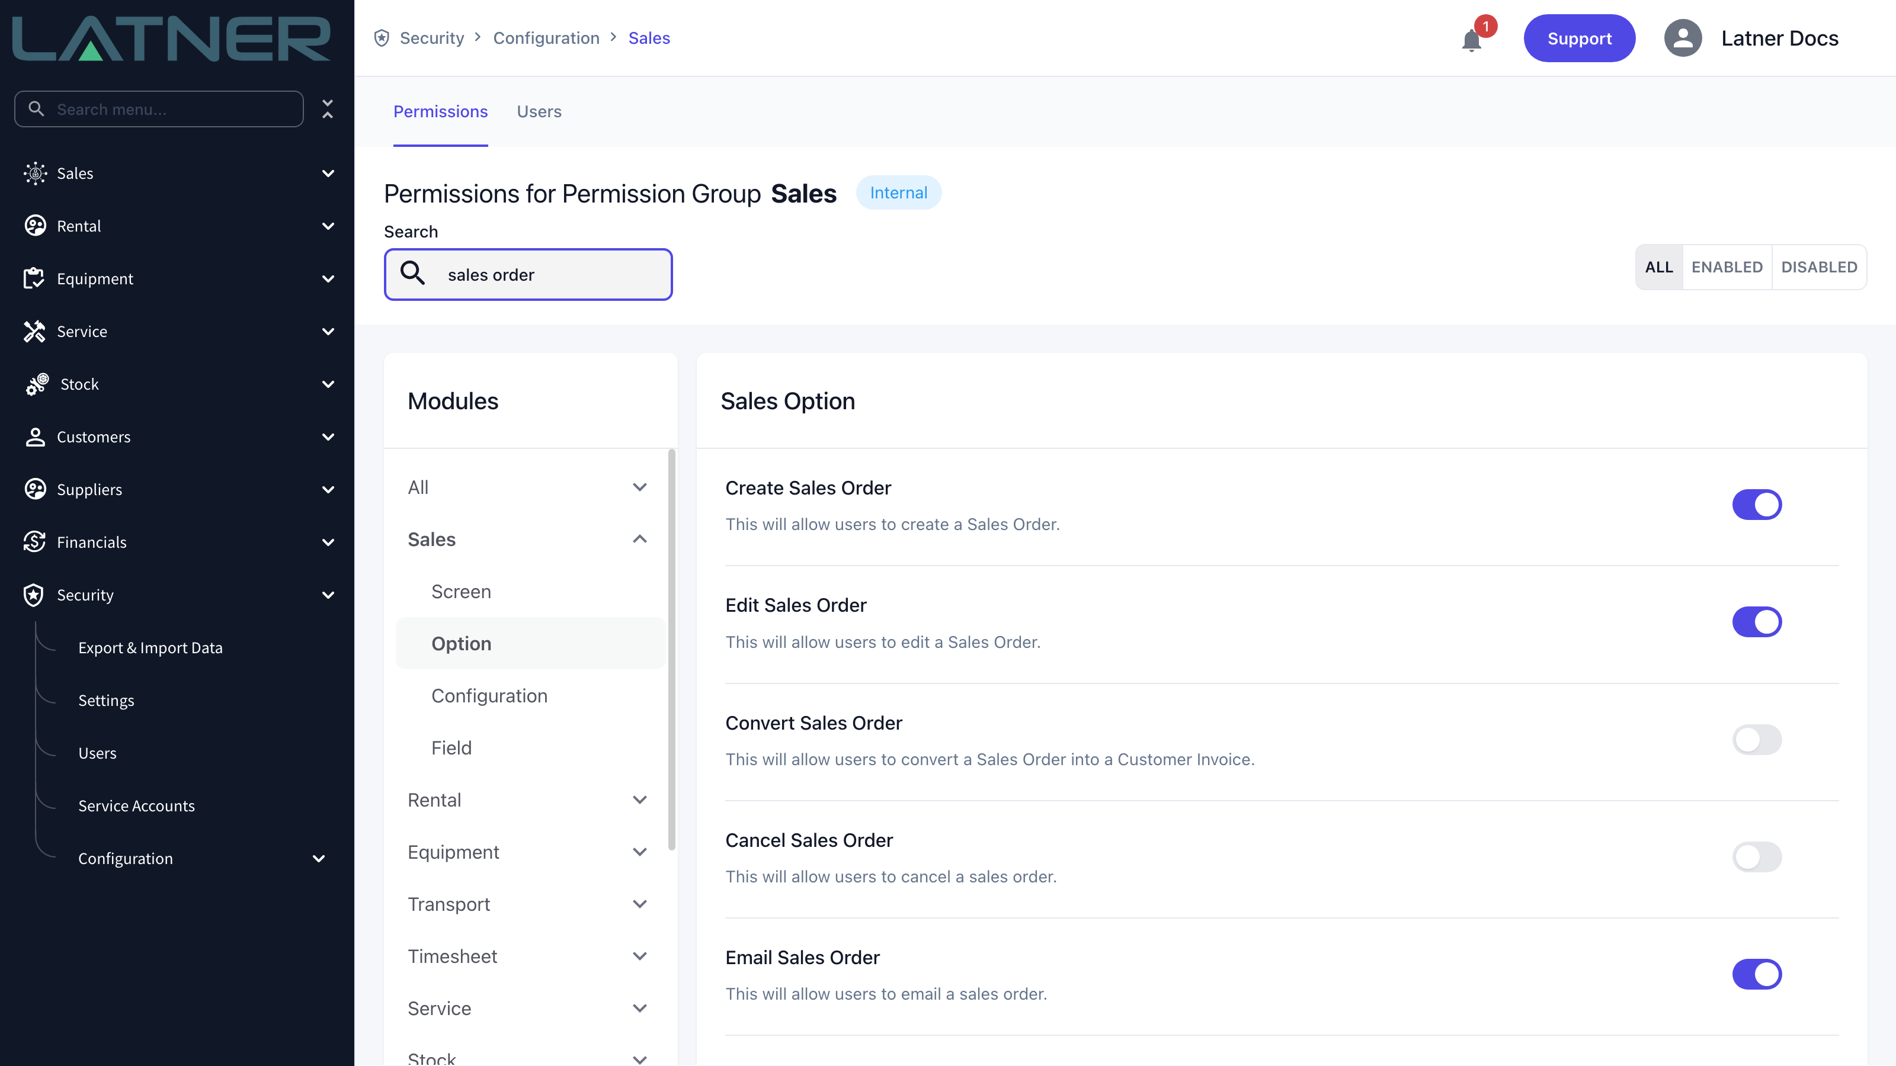Expand the Timesheet module chevron
This screenshot has height=1066, width=1896.
click(640, 956)
